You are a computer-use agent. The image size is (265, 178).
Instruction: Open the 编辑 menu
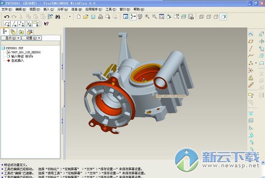pos(21,9)
